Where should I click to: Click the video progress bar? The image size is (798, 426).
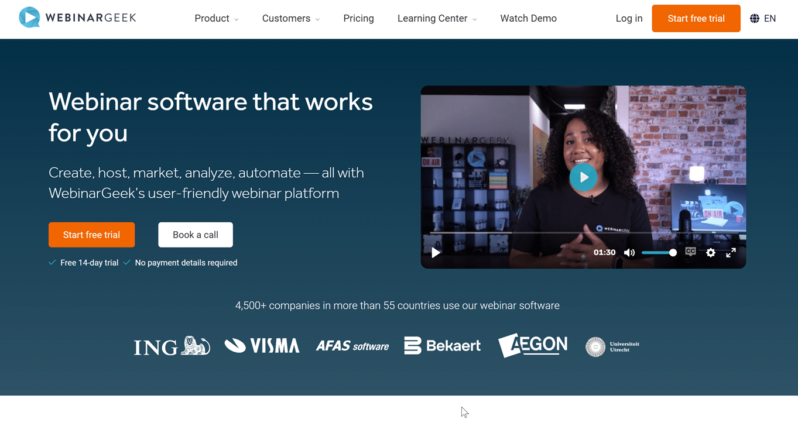583,233
